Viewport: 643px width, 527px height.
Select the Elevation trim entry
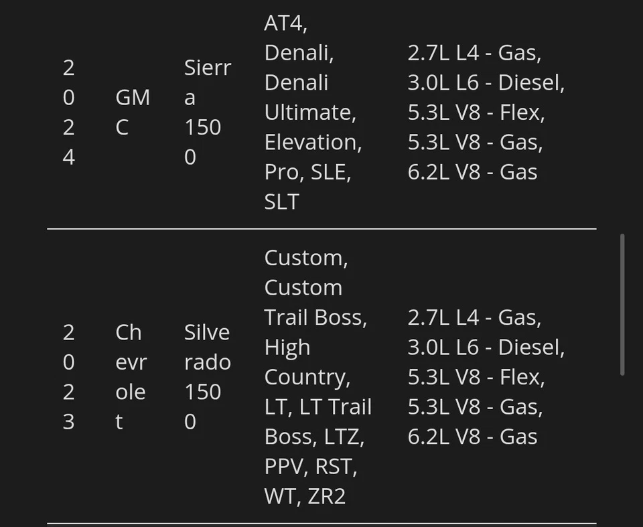tap(313, 142)
